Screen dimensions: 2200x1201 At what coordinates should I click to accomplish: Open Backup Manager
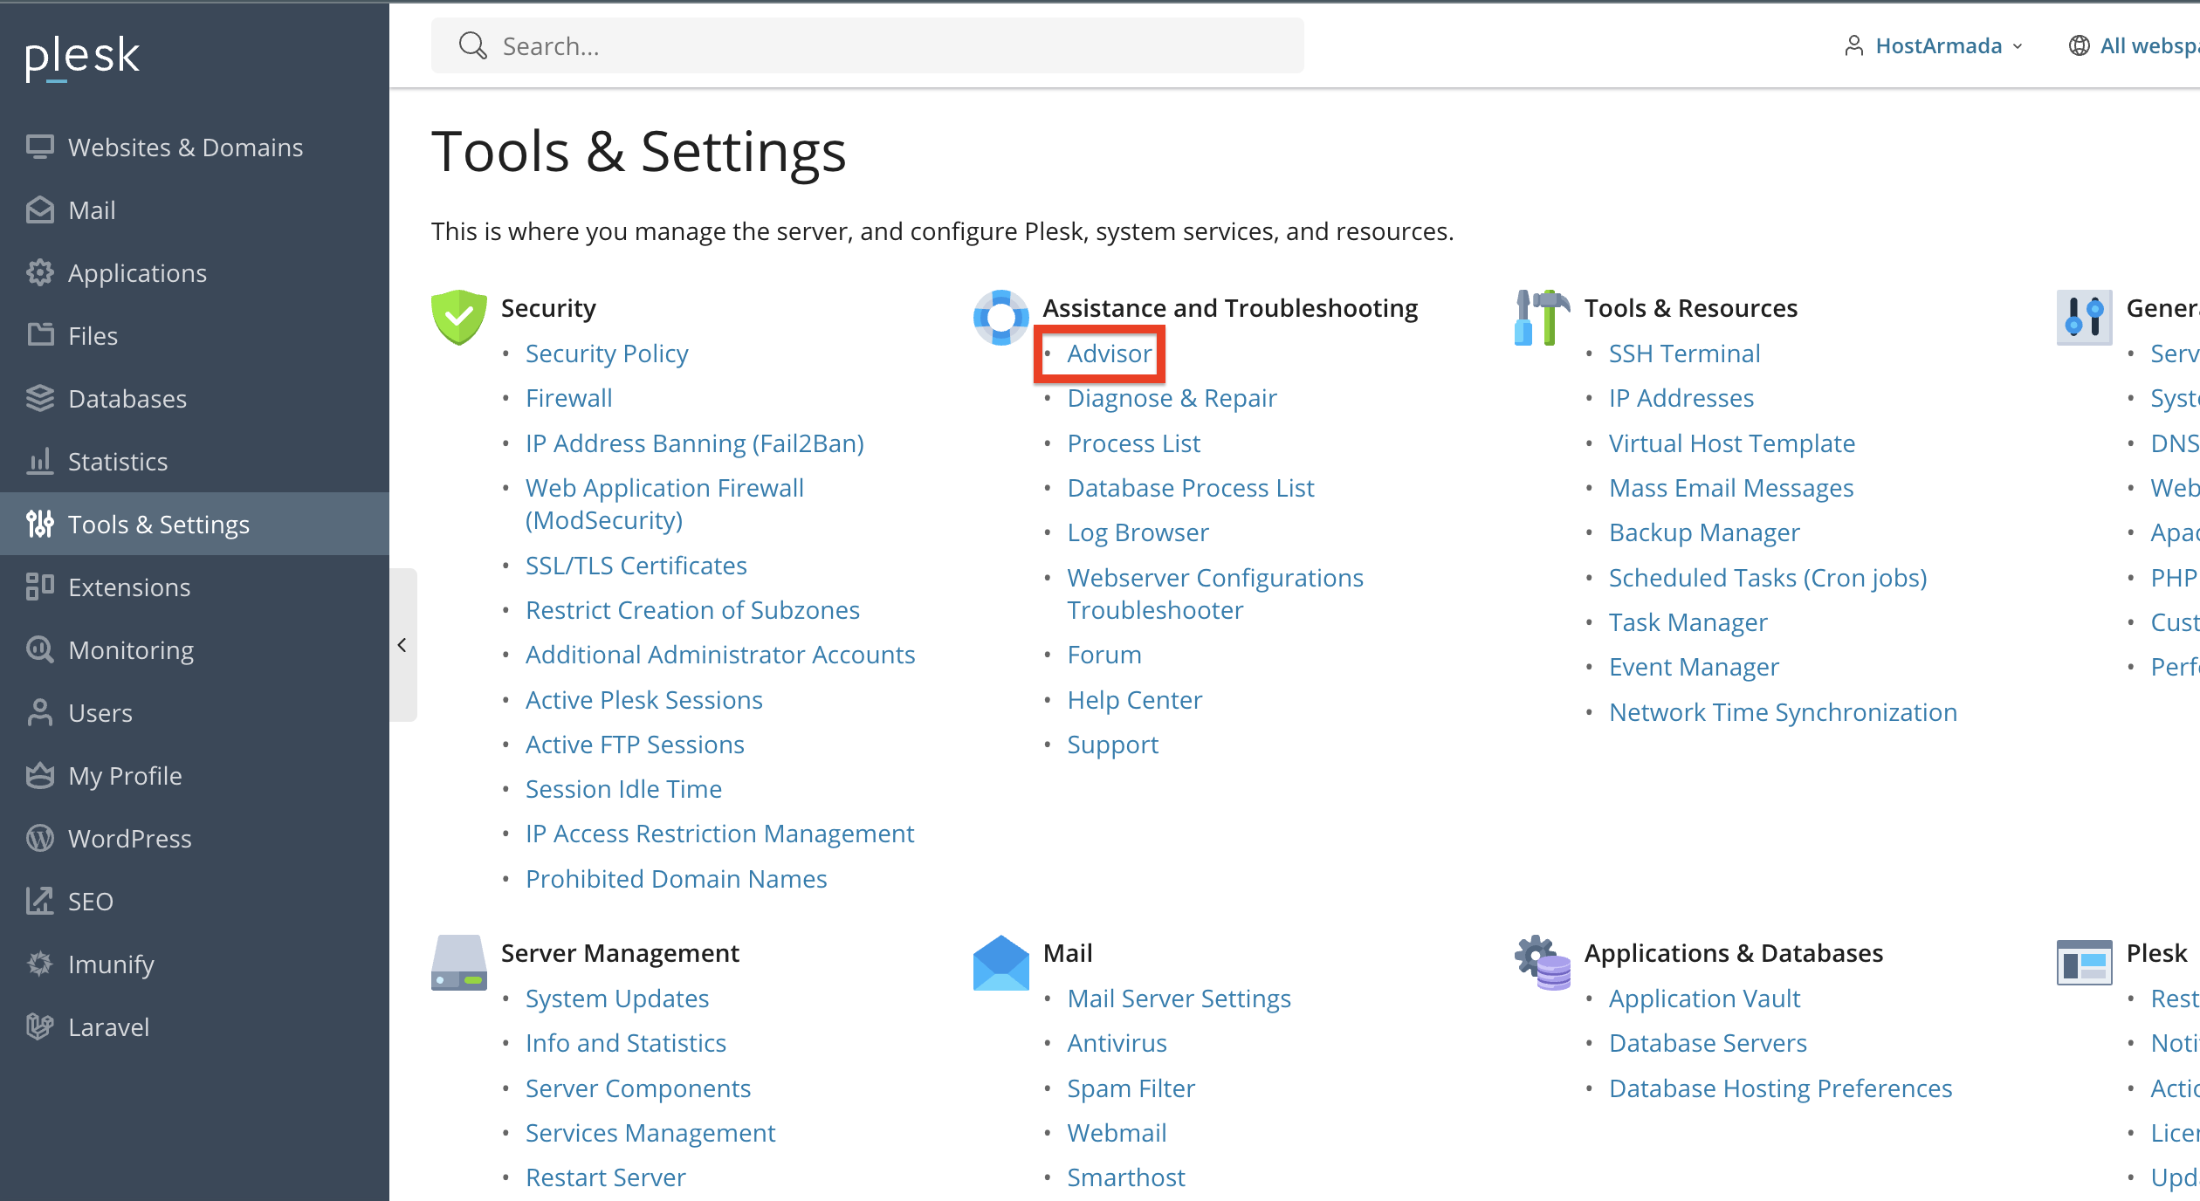coord(1704,532)
